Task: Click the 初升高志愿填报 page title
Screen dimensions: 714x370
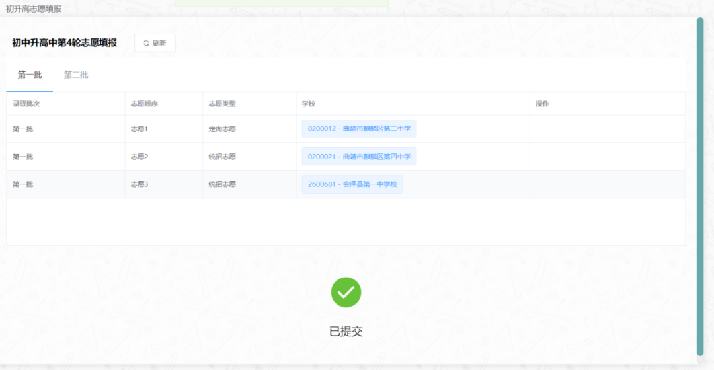Action: (x=34, y=9)
